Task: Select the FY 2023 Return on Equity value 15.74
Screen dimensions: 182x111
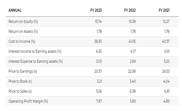Action: [x=98, y=21]
